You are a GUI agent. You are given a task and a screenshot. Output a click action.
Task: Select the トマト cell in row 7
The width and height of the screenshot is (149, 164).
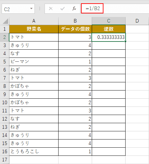[34, 78]
